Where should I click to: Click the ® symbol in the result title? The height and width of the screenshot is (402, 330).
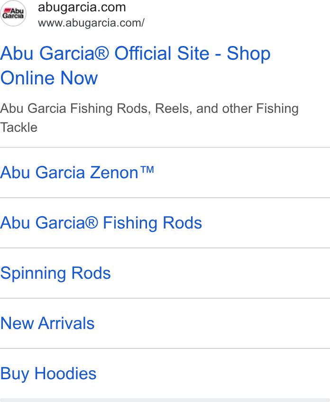pos(102,53)
